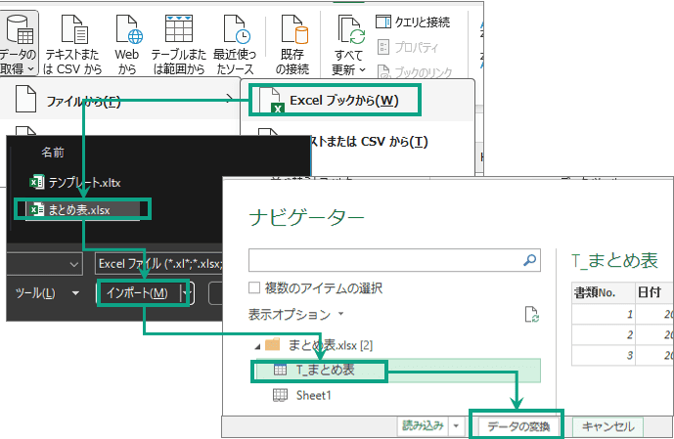Click the 読み込み button
The width and height of the screenshot is (674, 439).
(423, 426)
